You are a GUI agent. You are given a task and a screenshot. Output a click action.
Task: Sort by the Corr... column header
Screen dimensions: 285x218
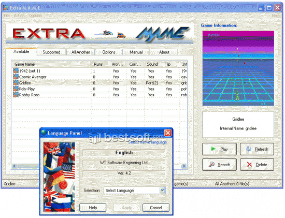pos(135,64)
